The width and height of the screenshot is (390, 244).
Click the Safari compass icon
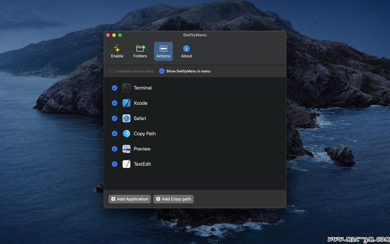(x=126, y=118)
